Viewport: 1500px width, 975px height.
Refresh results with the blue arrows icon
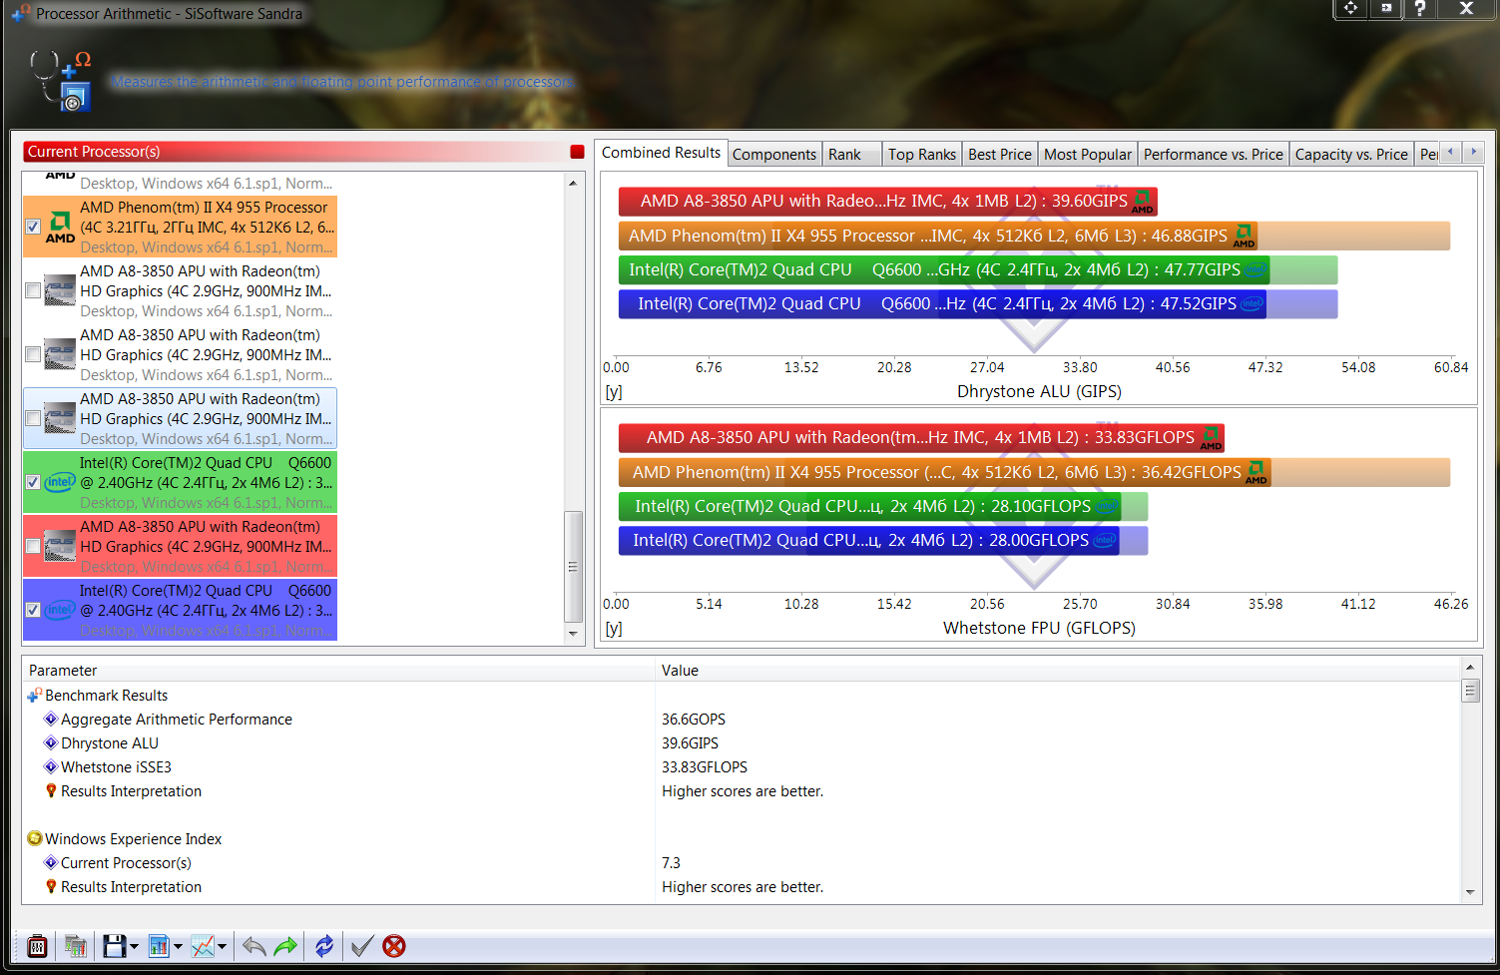[324, 946]
